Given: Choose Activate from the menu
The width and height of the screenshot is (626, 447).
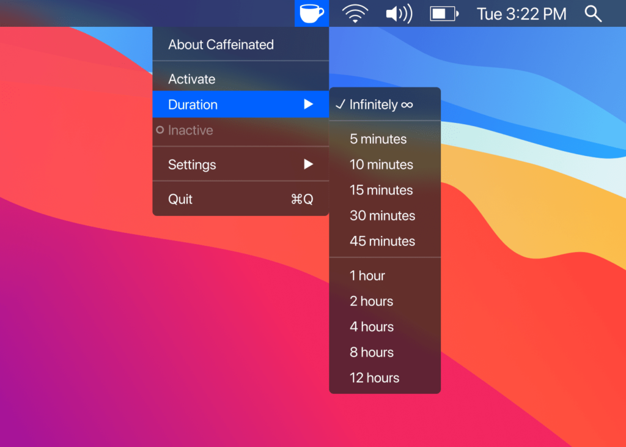Looking at the screenshot, I should click(x=191, y=79).
